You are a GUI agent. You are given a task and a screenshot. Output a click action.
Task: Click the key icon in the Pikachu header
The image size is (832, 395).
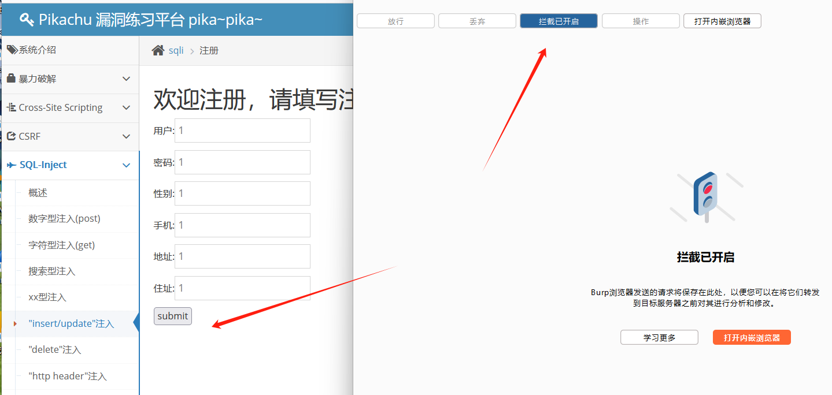pos(27,20)
